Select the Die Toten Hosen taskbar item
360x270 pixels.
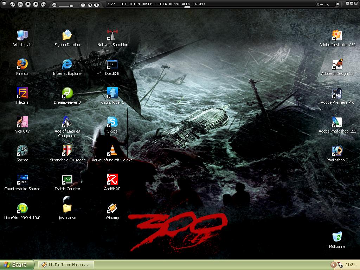pos(65,265)
